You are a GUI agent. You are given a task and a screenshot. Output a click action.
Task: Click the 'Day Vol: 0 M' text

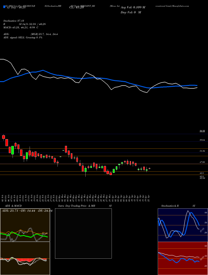pos(131,12)
